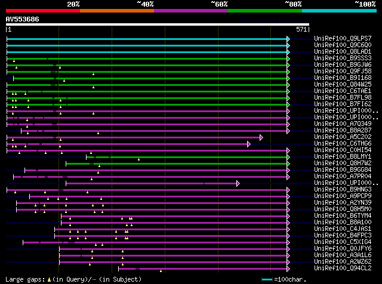Click the yellow gap marker under B9SSS3
The image size is (382, 284).
(14, 61)
